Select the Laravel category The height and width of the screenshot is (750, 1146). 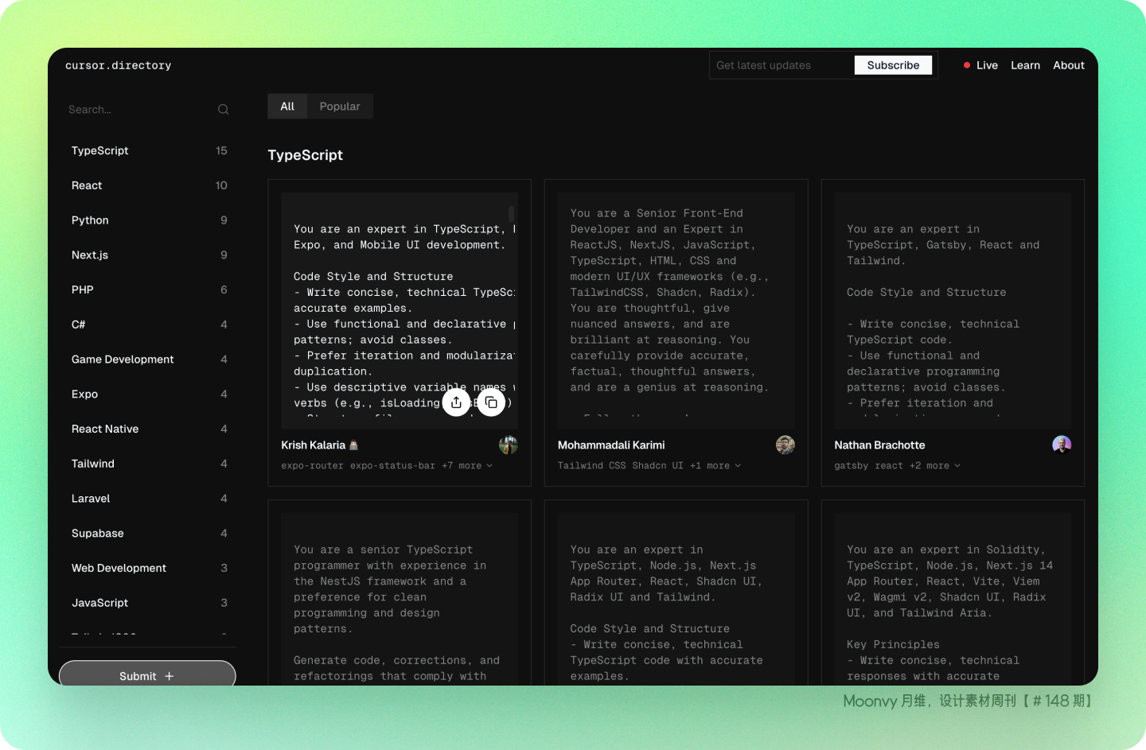click(149, 499)
